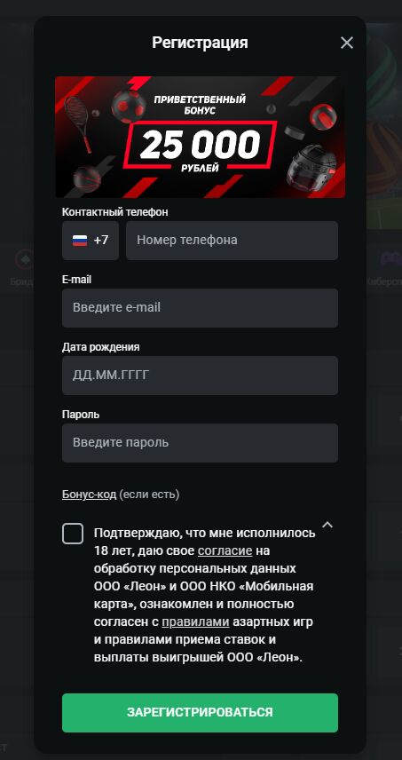
Task: Open the правилами link in the agreement
Action: [x=195, y=621]
